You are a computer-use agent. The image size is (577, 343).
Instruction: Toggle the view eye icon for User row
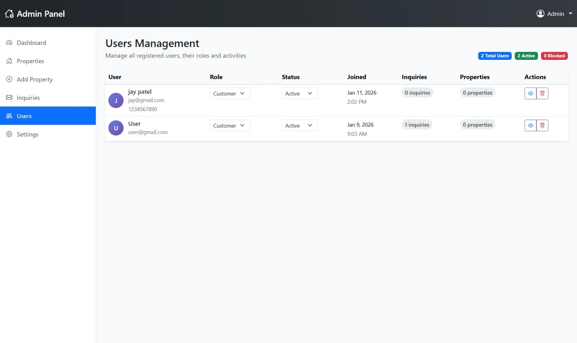[x=530, y=125]
